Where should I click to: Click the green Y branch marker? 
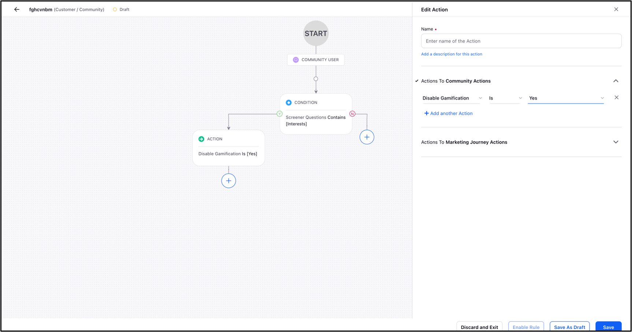[279, 114]
